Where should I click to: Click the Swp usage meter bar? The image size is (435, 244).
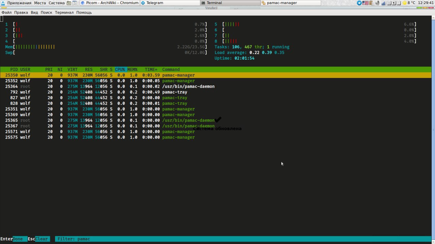106,53
